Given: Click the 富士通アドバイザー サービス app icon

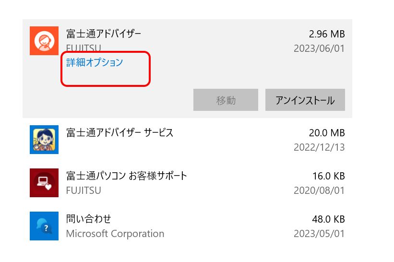Looking at the screenshot, I should [44, 140].
